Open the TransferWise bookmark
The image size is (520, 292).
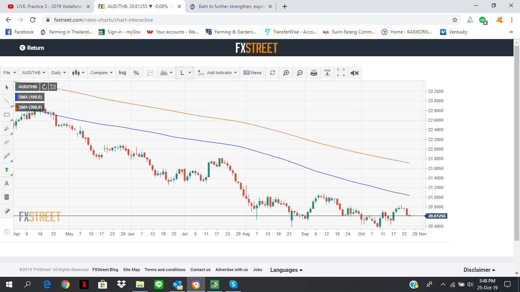(x=290, y=32)
